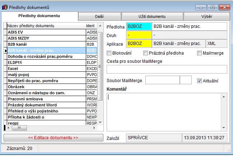The image size is (233, 156).
Task: Uncheck the Aktuální checkbox
Action: (200, 81)
